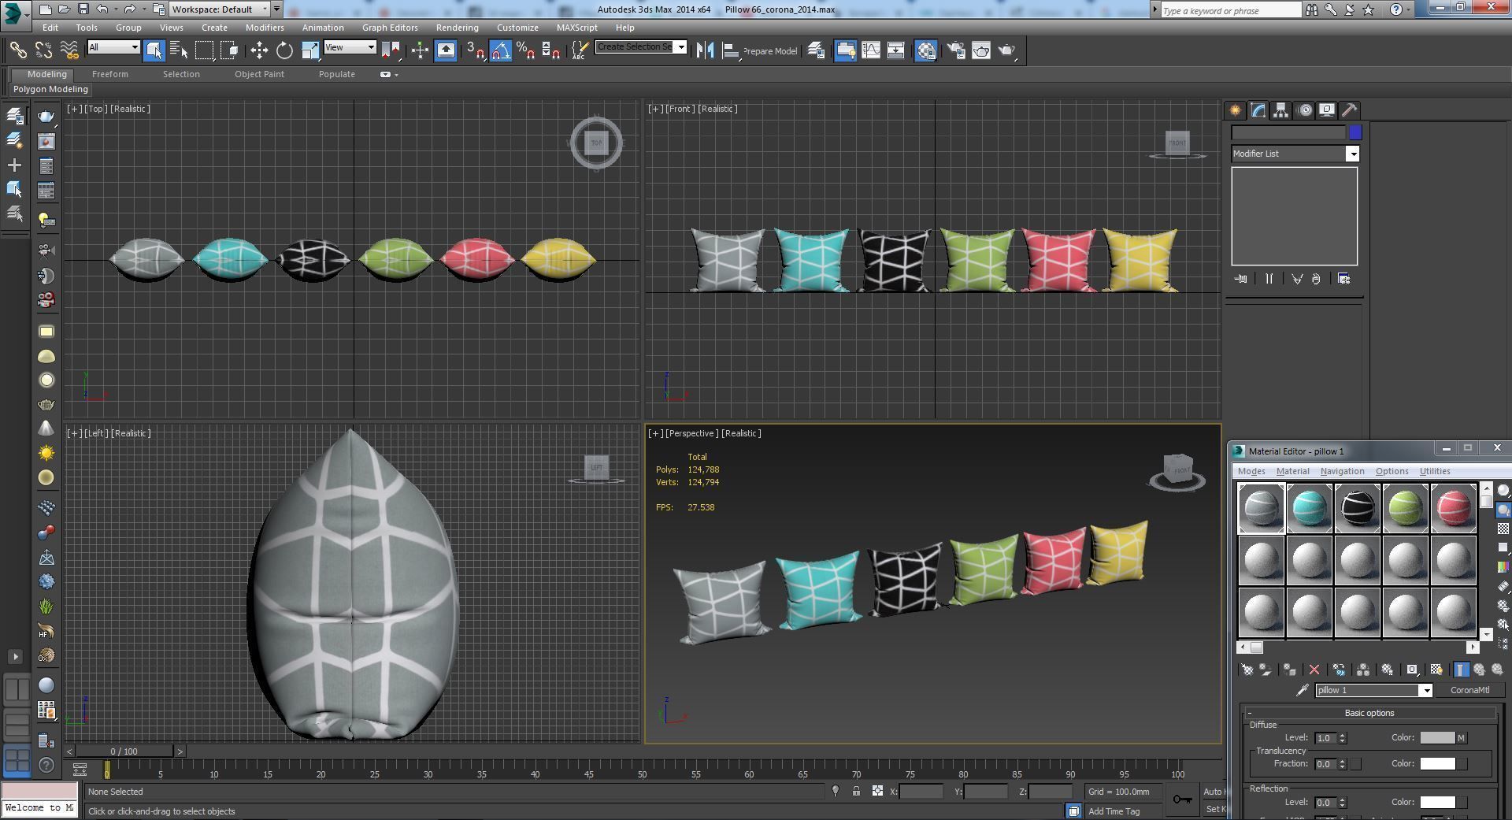This screenshot has height=820, width=1512.
Task: Toggle Percent Snap
Action: tap(526, 50)
